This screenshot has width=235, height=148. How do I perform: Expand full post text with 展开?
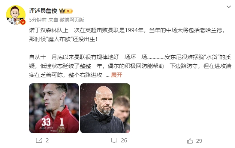[x=117, y=75]
